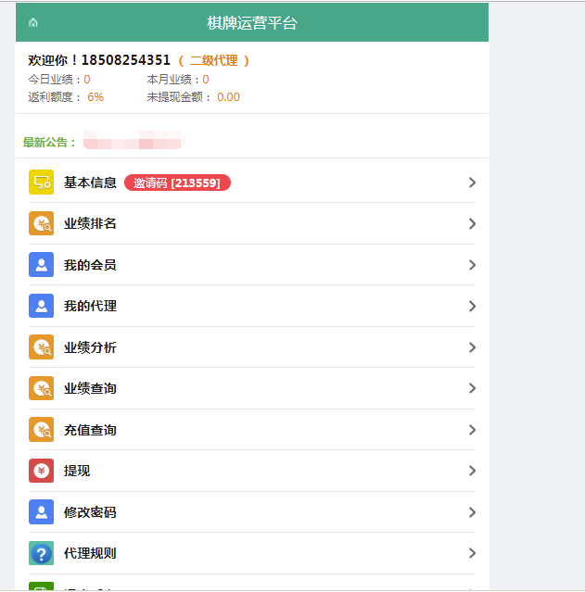Open the 我的会员 menu item
The height and width of the screenshot is (592, 585).
pos(90,265)
